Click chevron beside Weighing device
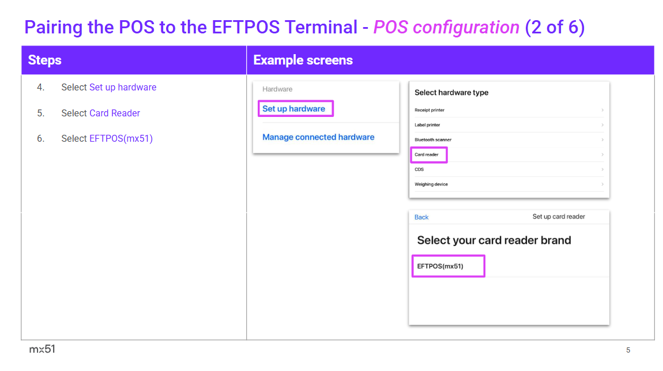Image resolution: width=663 pixels, height=371 pixels. pos(602,184)
